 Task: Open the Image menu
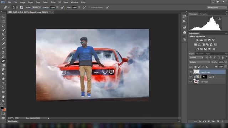pyautogui.click(x=22, y=2)
